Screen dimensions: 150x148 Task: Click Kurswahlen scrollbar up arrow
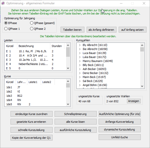(142, 45)
